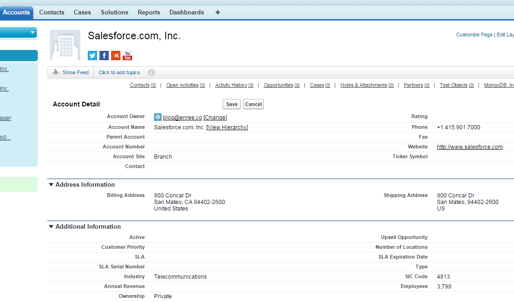514x302 pixels.
Task: Jump to Test Objects related list
Action: 457,85
